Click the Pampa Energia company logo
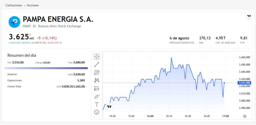256x125 pixels. pos(14,22)
